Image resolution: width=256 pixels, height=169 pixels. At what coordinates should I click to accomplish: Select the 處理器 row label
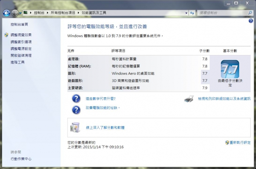pos(74,59)
